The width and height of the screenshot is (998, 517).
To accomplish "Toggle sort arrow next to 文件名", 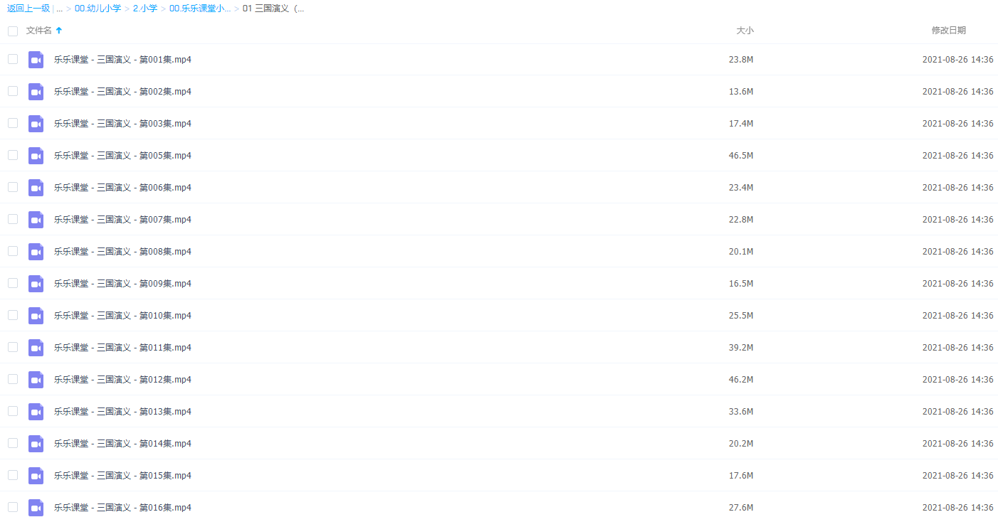I will coord(59,31).
